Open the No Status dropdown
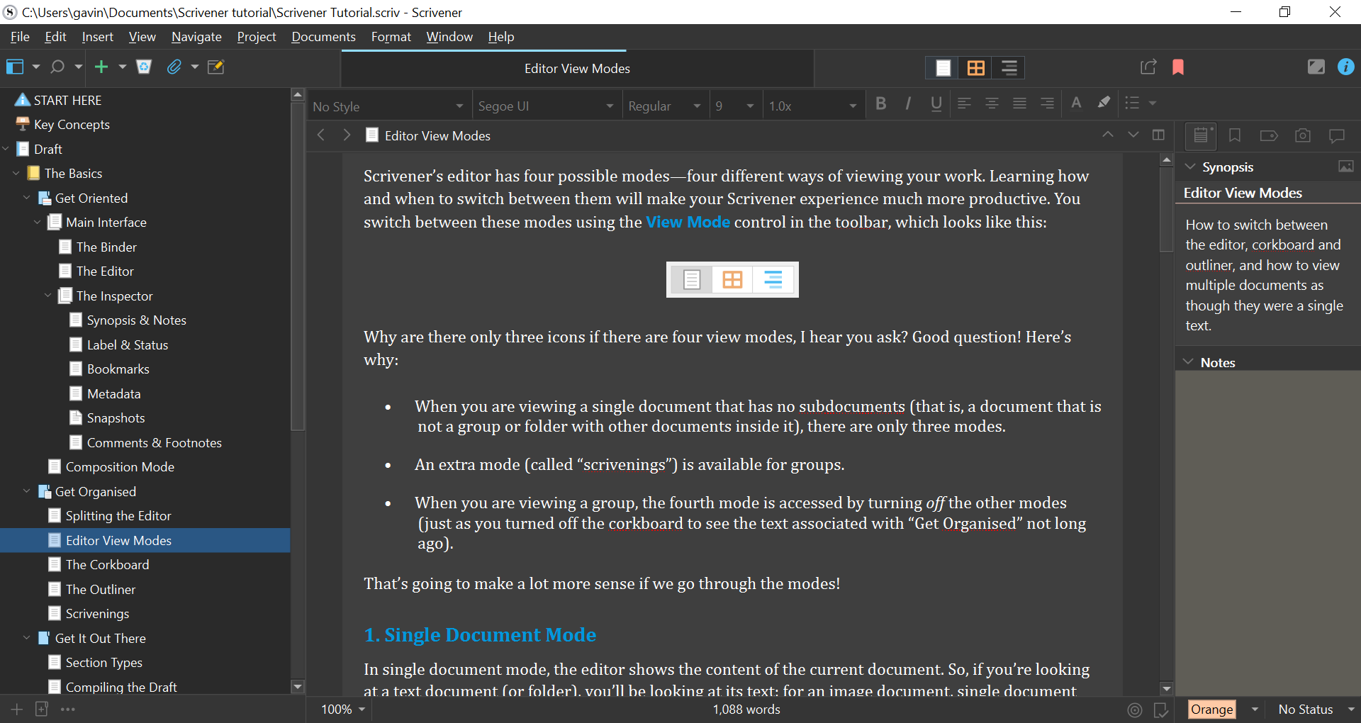 [1316, 709]
